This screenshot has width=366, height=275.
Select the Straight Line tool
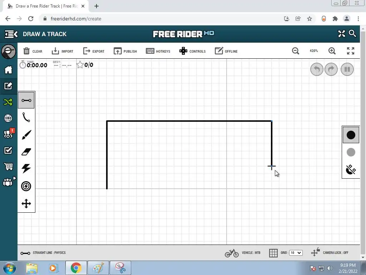26,100
